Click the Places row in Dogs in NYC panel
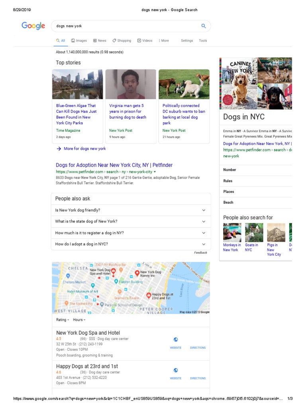This screenshot has width=306, height=409. click(x=255, y=191)
